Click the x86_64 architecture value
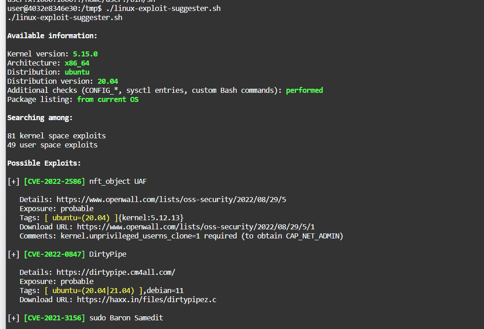484x329 pixels. [77, 63]
